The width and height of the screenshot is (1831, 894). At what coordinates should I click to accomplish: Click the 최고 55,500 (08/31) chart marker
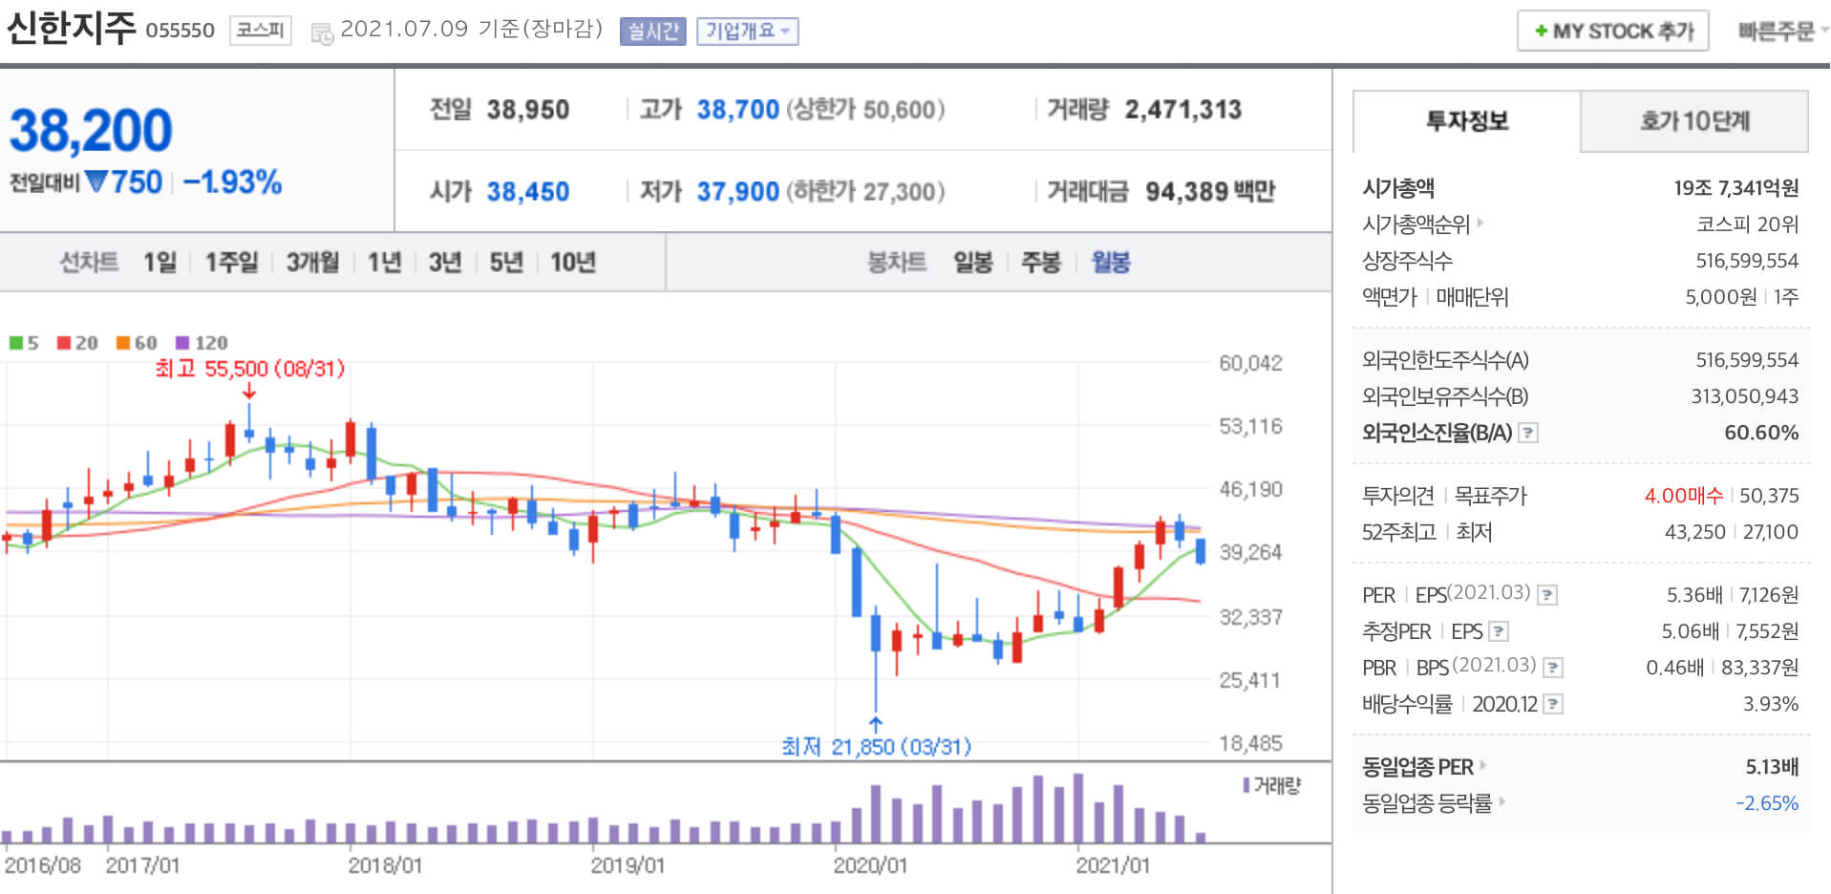click(x=249, y=369)
